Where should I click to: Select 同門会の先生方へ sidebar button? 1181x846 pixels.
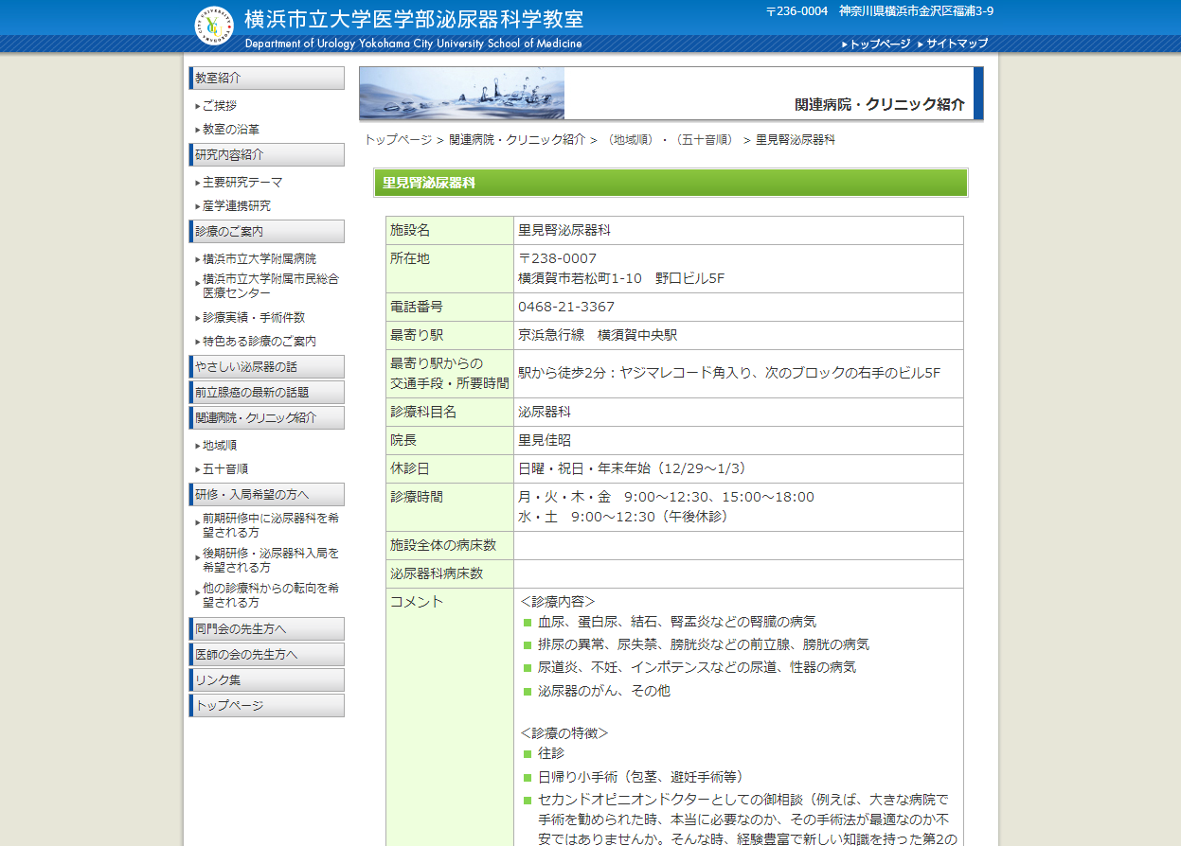[x=267, y=628]
